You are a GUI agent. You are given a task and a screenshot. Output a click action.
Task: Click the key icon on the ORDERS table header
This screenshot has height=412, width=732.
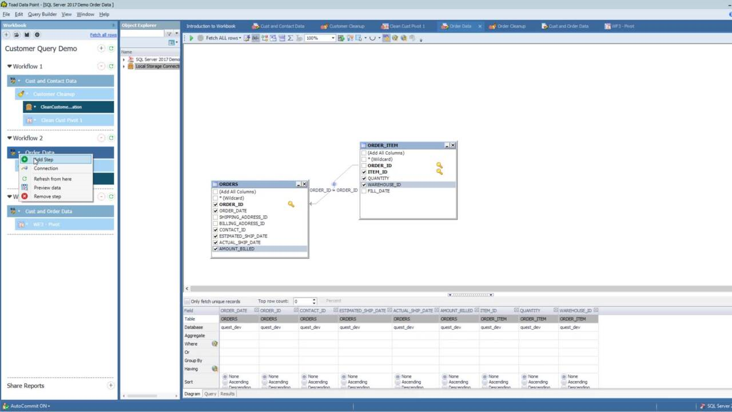tap(291, 204)
